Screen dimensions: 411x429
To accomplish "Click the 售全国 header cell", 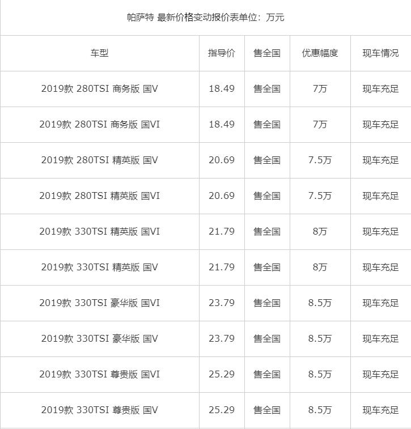I will (x=266, y=53).
